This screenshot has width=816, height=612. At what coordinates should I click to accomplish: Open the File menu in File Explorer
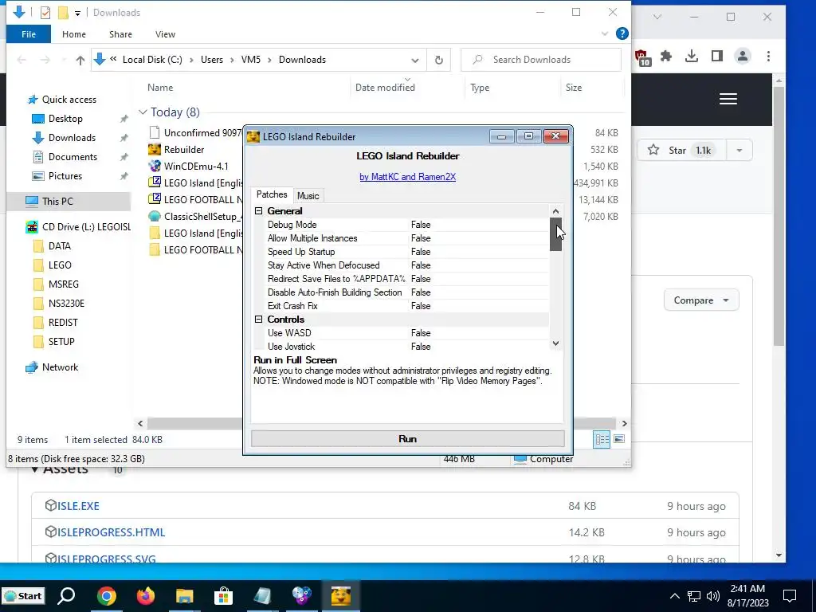click(x=29, y=34)
